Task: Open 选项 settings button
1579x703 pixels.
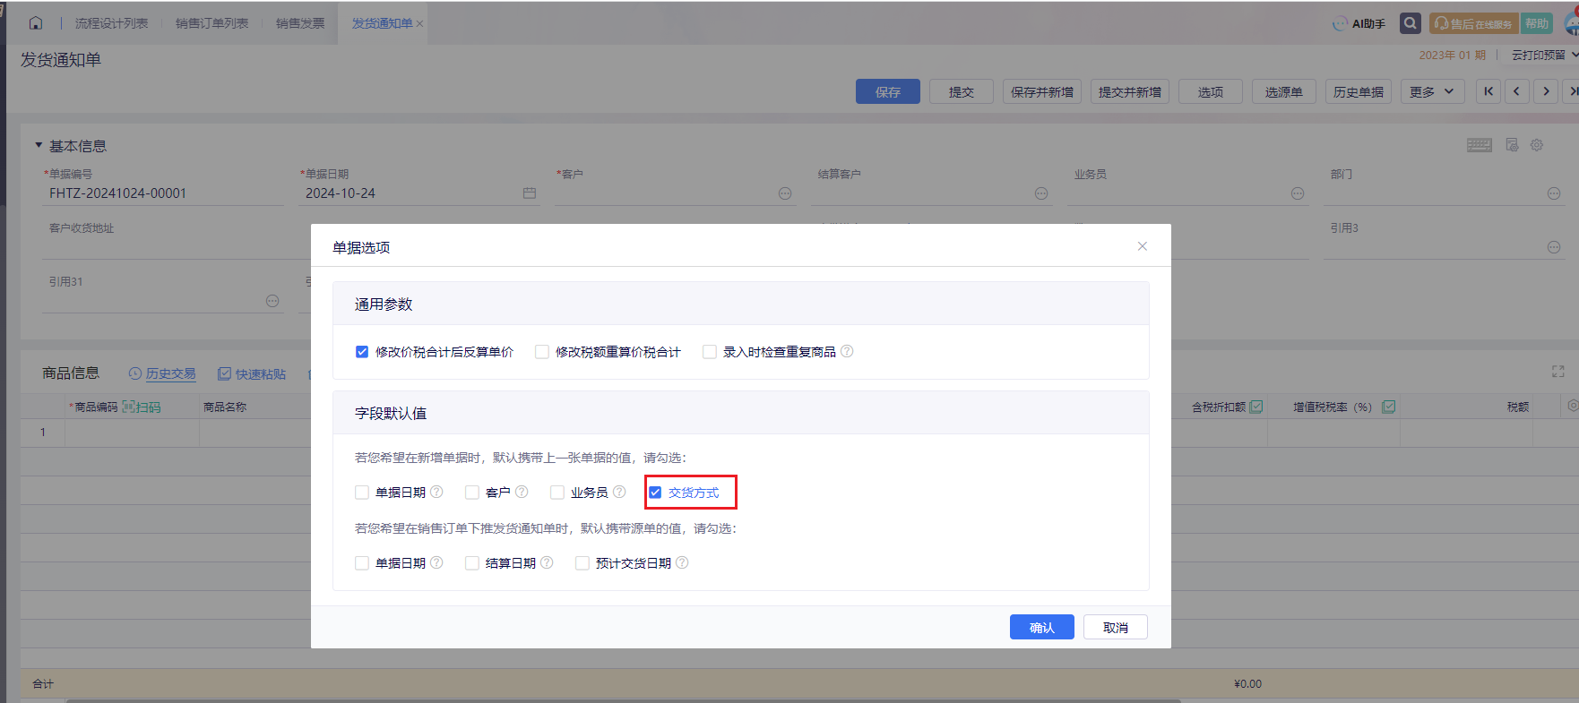Action: coord(1211,92)
